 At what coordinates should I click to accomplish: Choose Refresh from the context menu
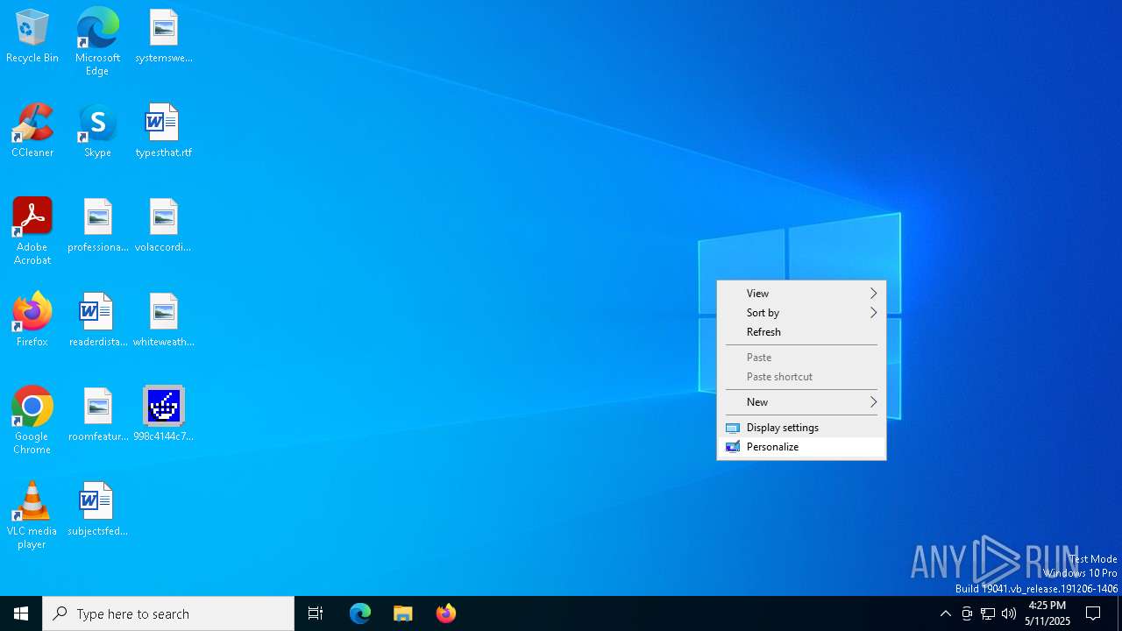click(801, 332)
